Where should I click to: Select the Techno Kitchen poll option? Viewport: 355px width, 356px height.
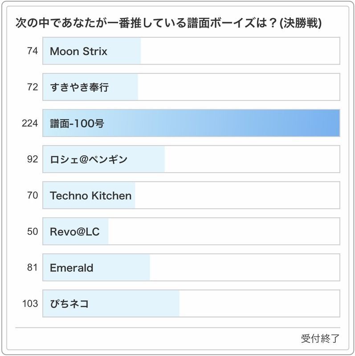click(191, 195)
